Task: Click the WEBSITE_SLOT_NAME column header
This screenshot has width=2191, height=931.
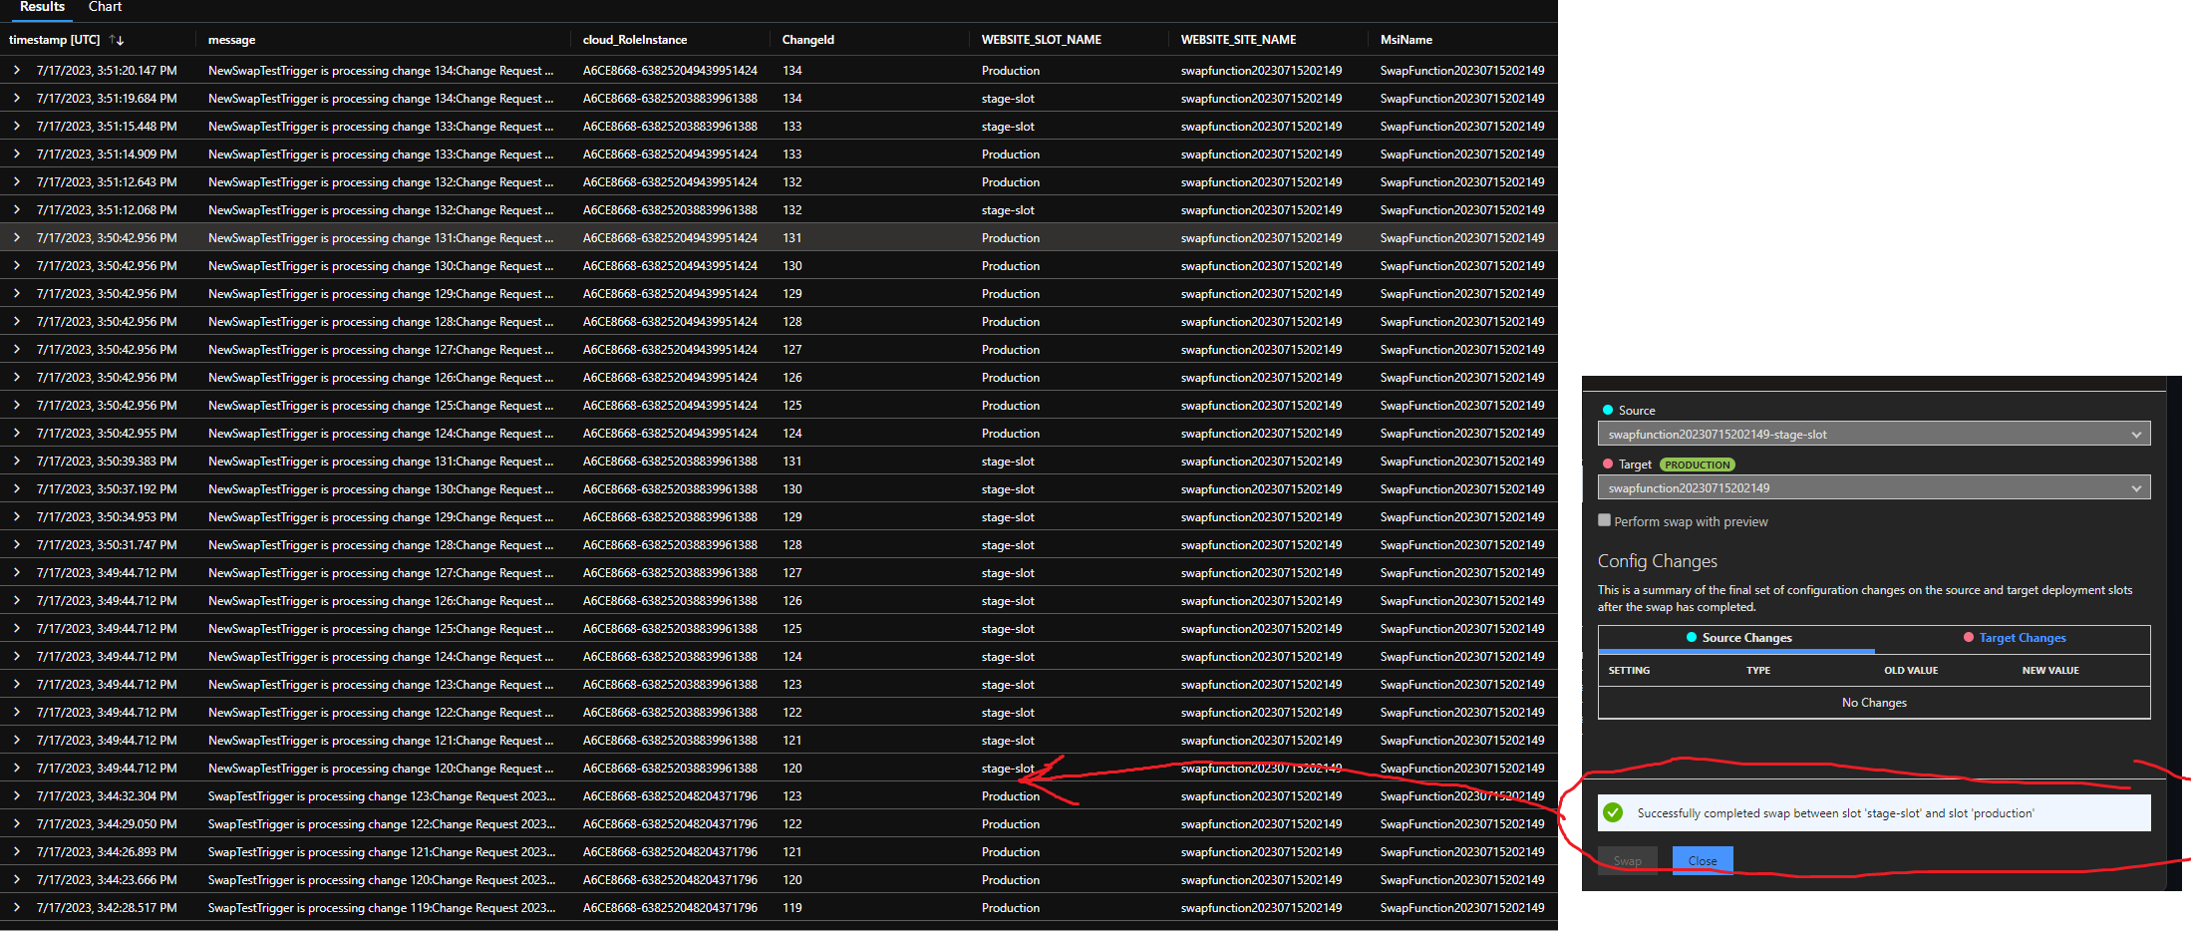Action: pos(1041,40)
